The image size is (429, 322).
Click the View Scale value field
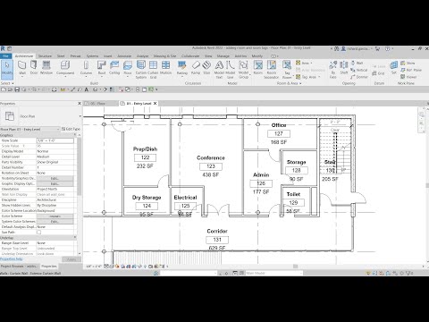(x=55, y=140)
